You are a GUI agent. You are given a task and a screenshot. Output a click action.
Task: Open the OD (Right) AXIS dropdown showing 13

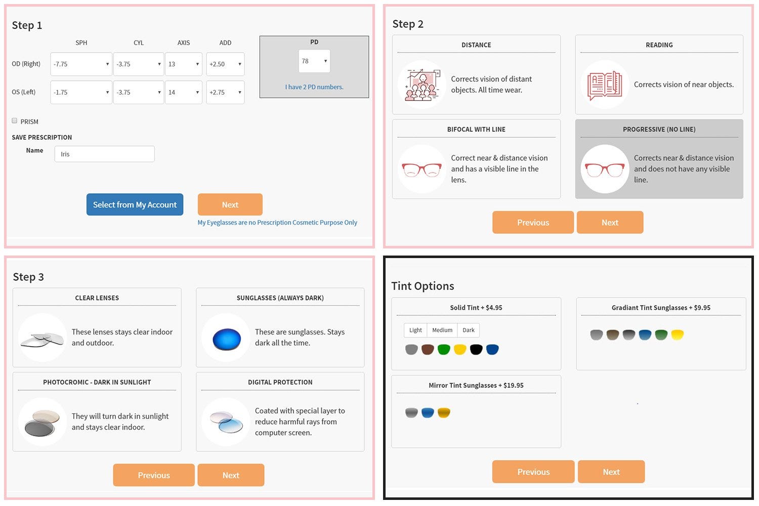pos(184,64)
